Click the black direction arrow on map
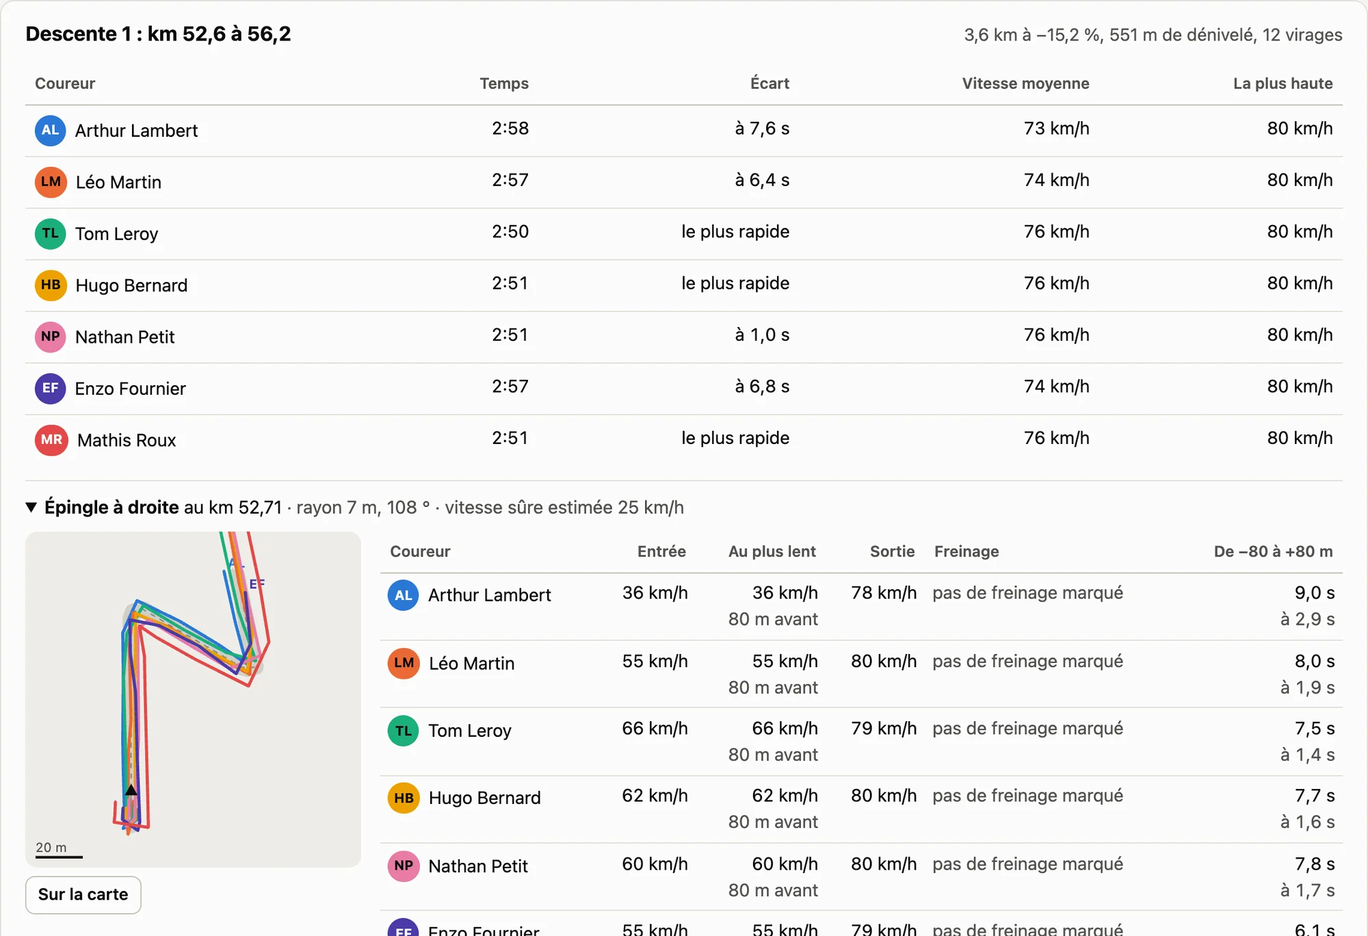 [131, 790]
